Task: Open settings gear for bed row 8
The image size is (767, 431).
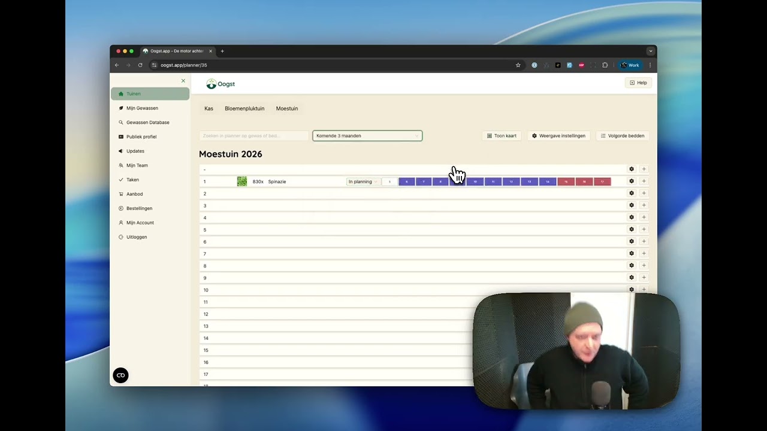Action: [x=632, y=265]
